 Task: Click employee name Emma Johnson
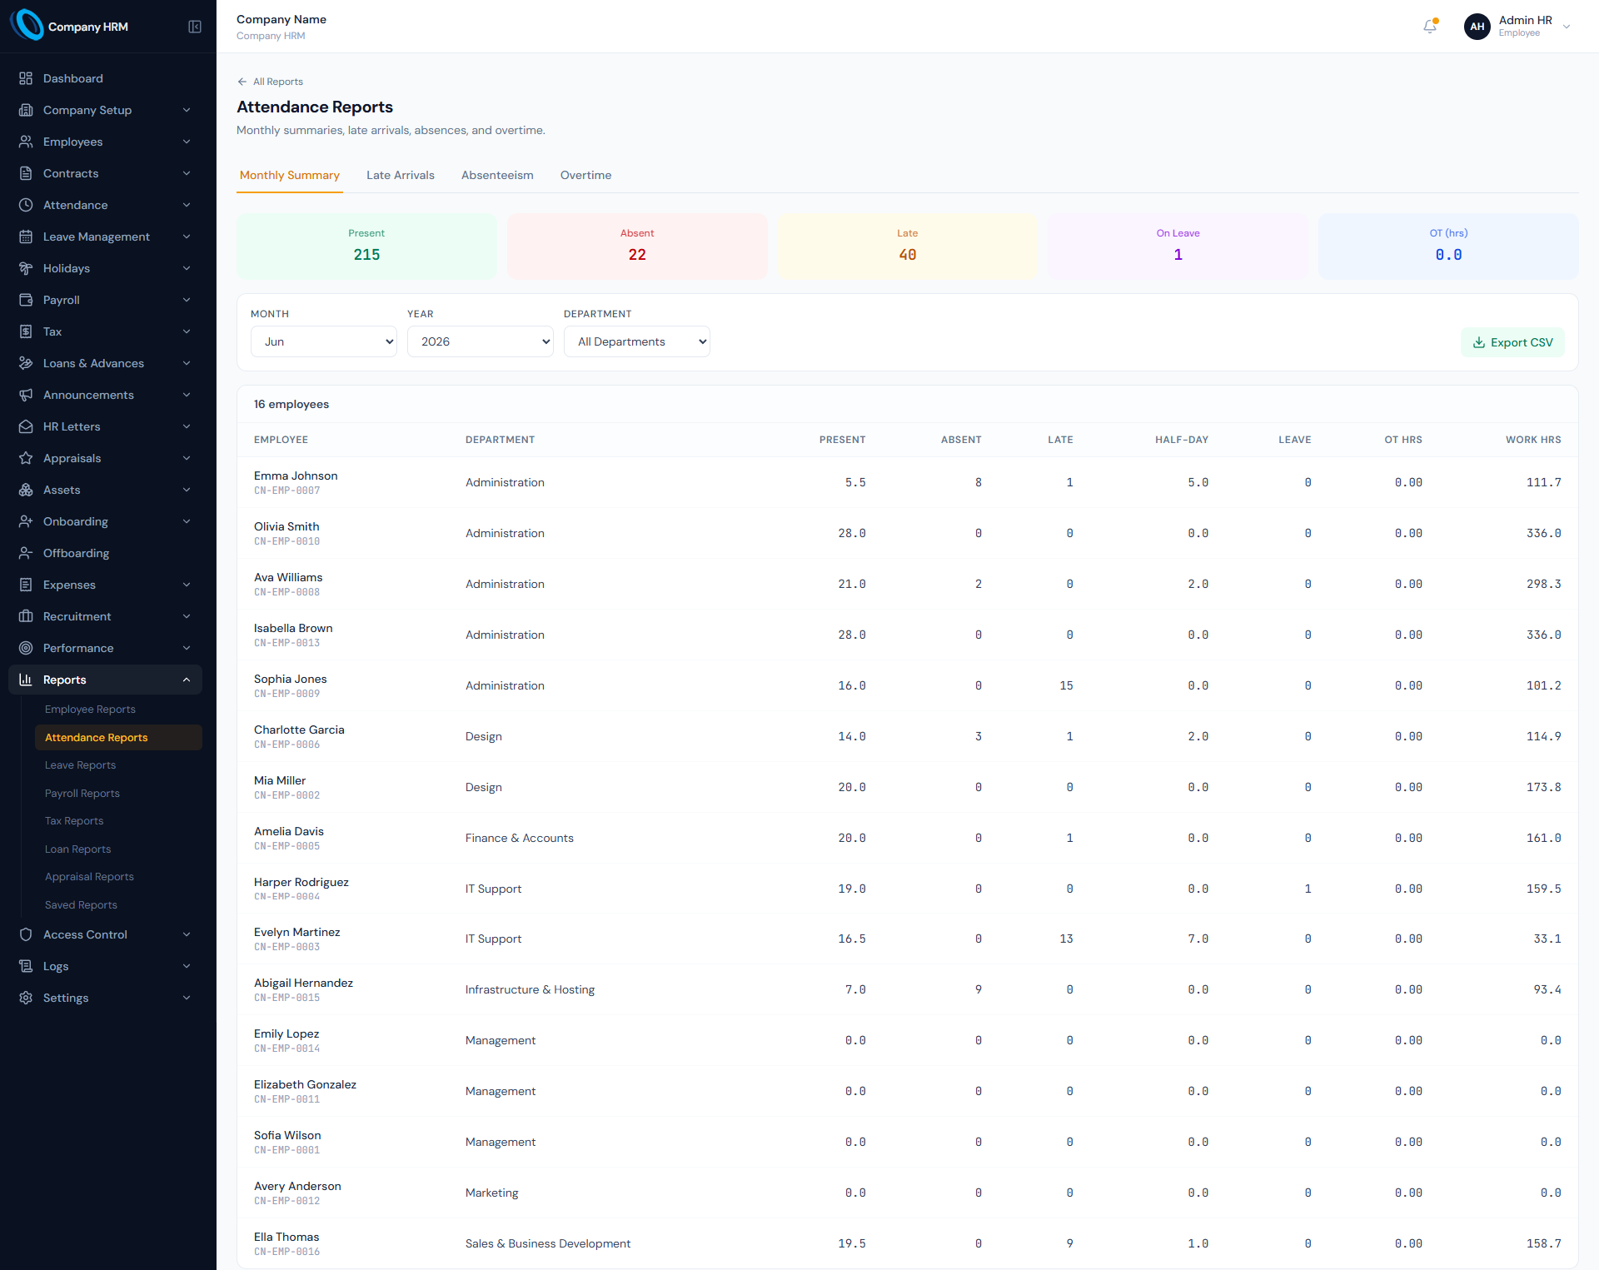[296, 476]
